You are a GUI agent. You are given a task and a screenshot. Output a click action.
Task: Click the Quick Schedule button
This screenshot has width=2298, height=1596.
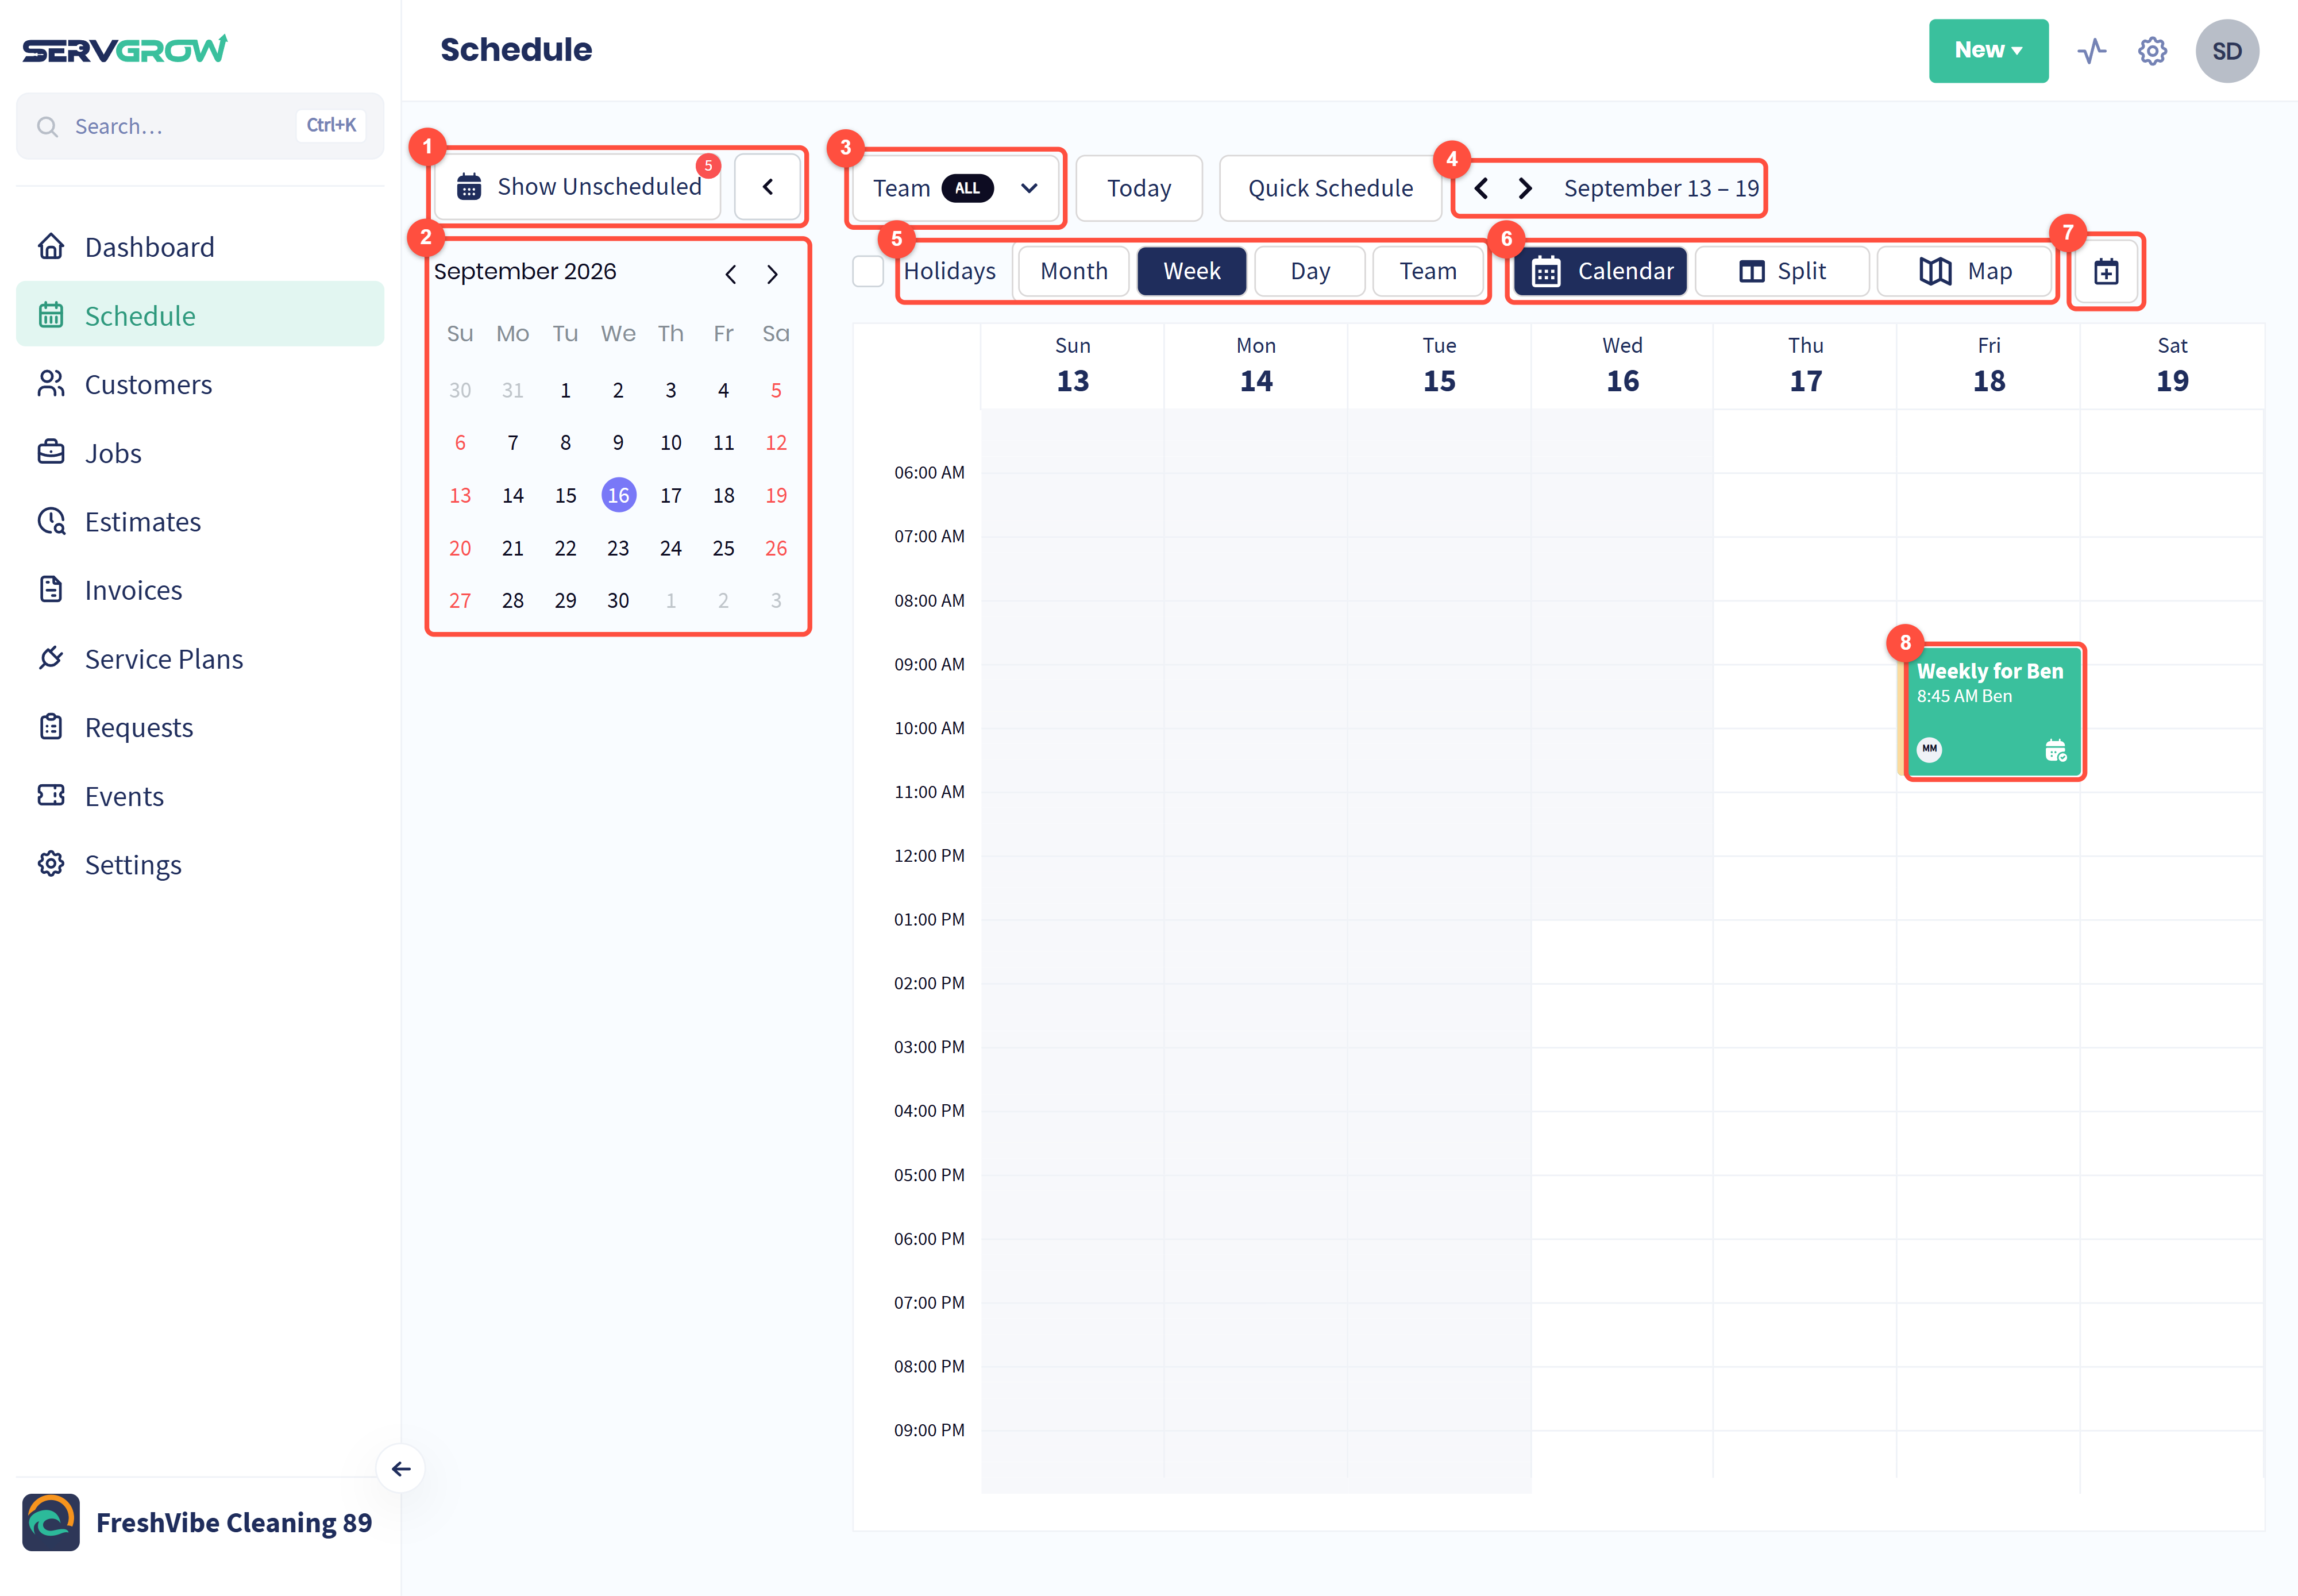[1330, 188]
